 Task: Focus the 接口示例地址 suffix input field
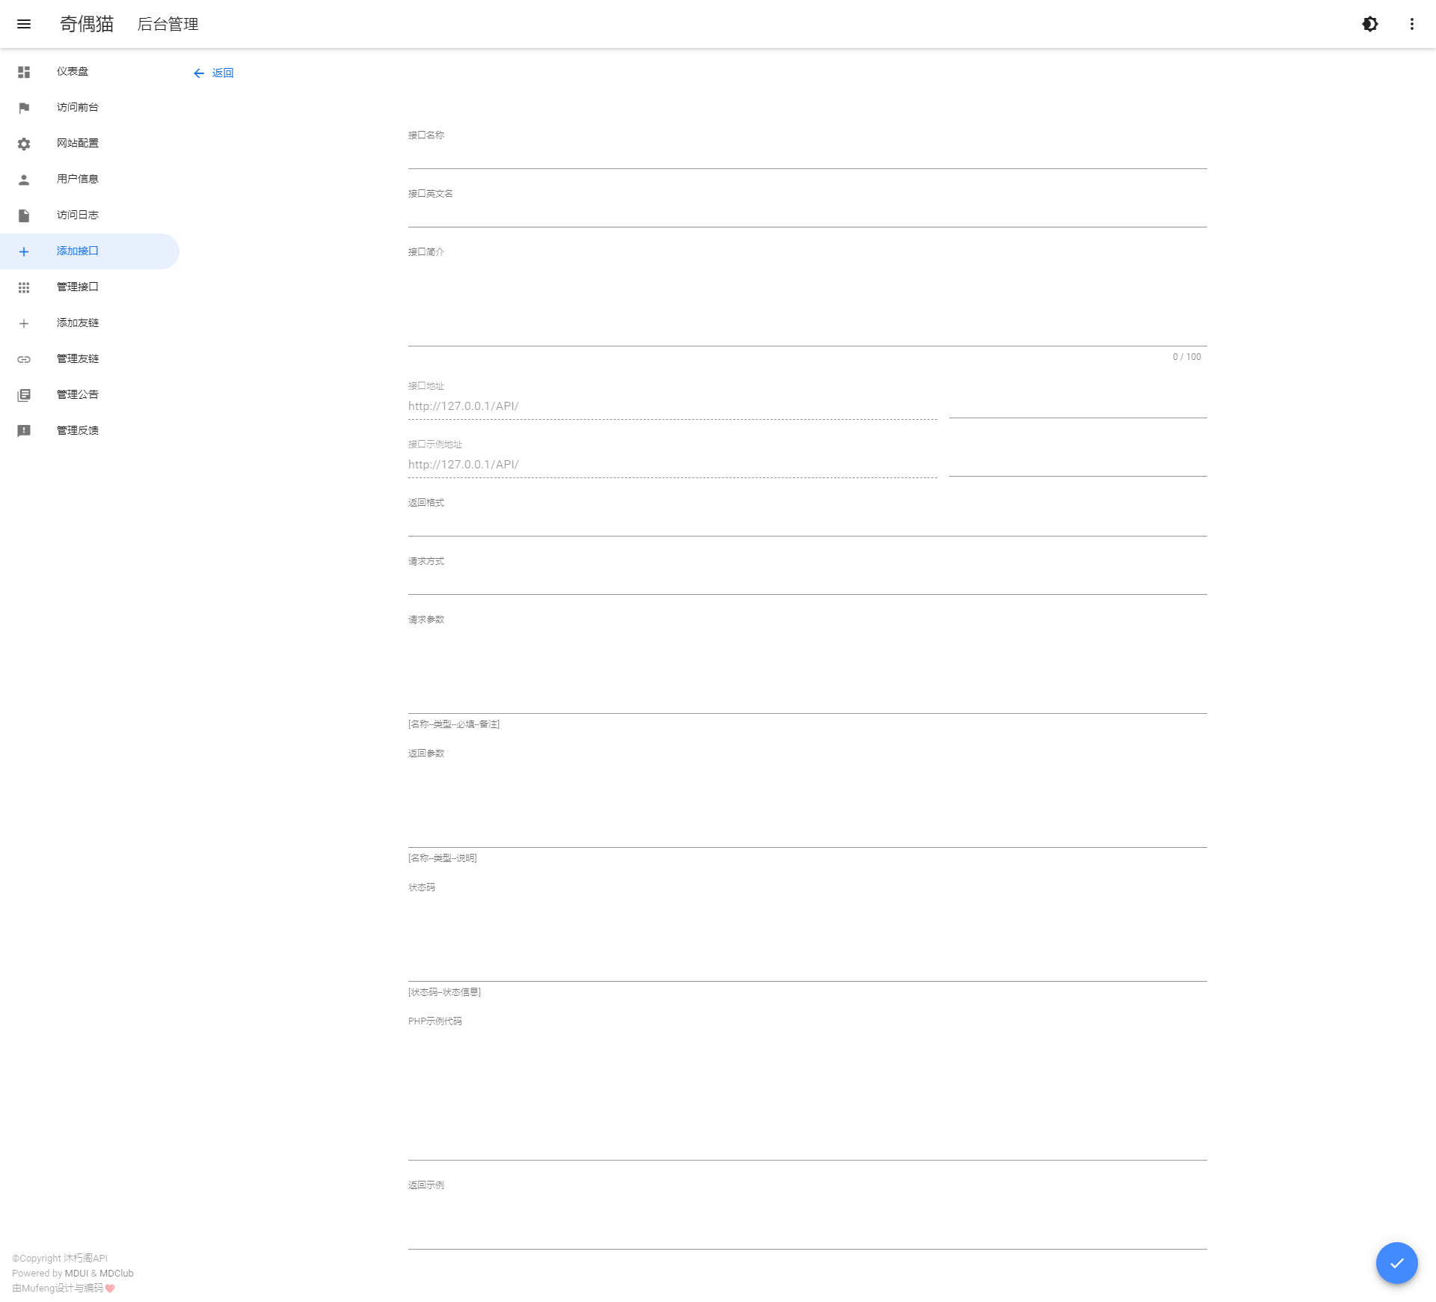[1078, 463]
